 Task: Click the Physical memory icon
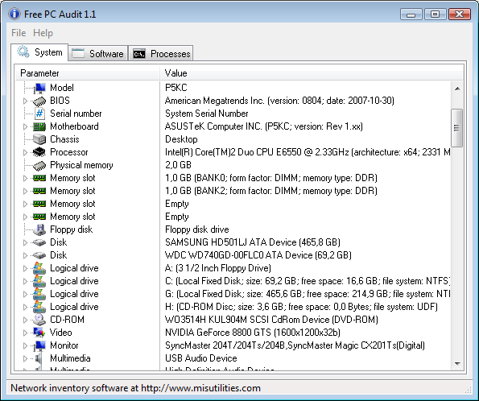point(39,165)
